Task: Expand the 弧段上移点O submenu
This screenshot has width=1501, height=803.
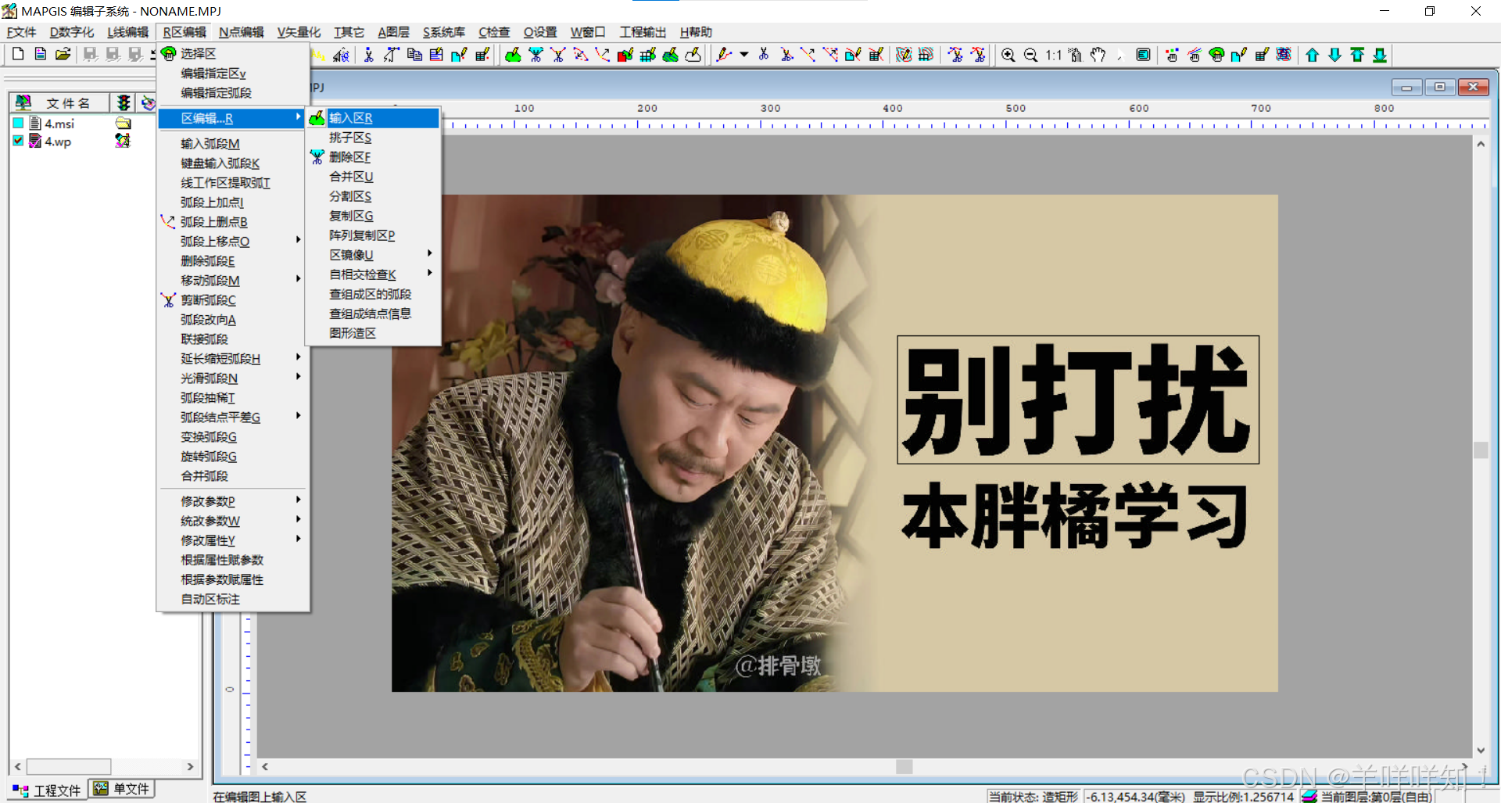Action: tap(298, 240)
